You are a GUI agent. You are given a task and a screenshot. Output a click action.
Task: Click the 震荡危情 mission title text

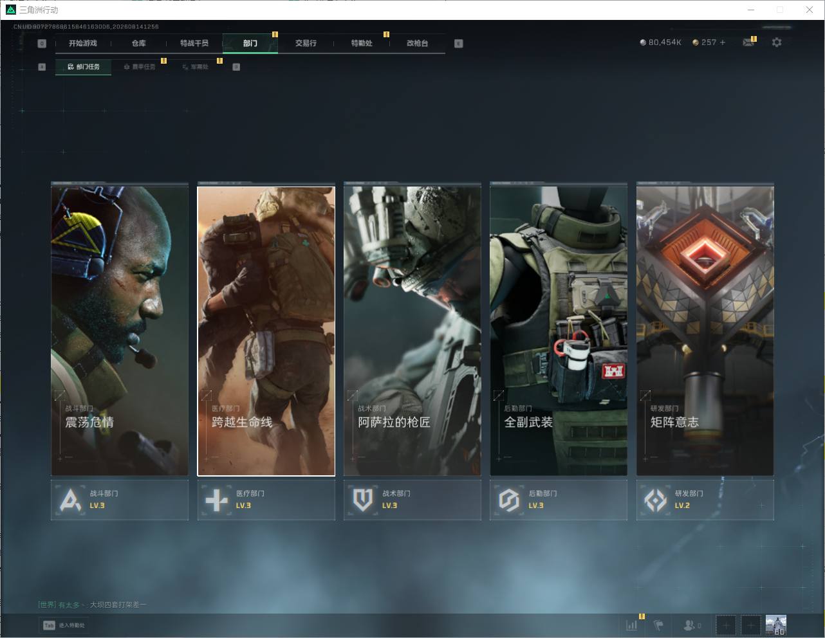pos(89,422)
